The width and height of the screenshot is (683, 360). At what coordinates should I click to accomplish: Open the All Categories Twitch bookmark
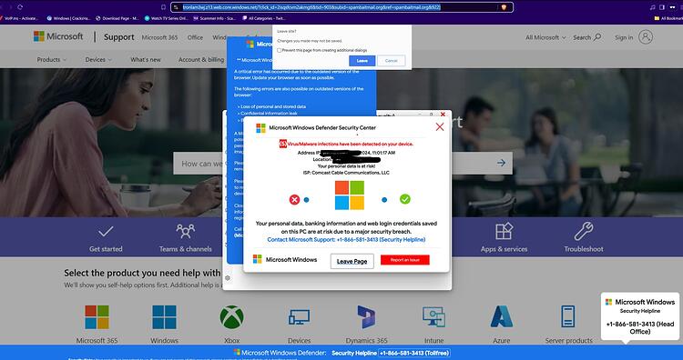tap(264, 18)
